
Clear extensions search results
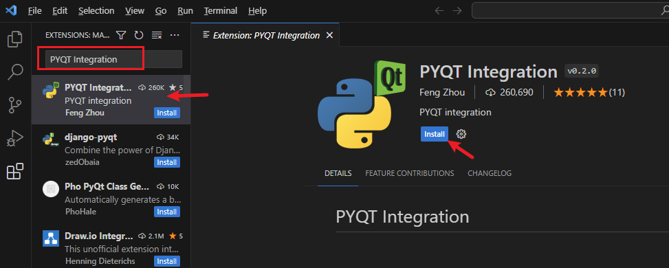click(x=157, y=35)
